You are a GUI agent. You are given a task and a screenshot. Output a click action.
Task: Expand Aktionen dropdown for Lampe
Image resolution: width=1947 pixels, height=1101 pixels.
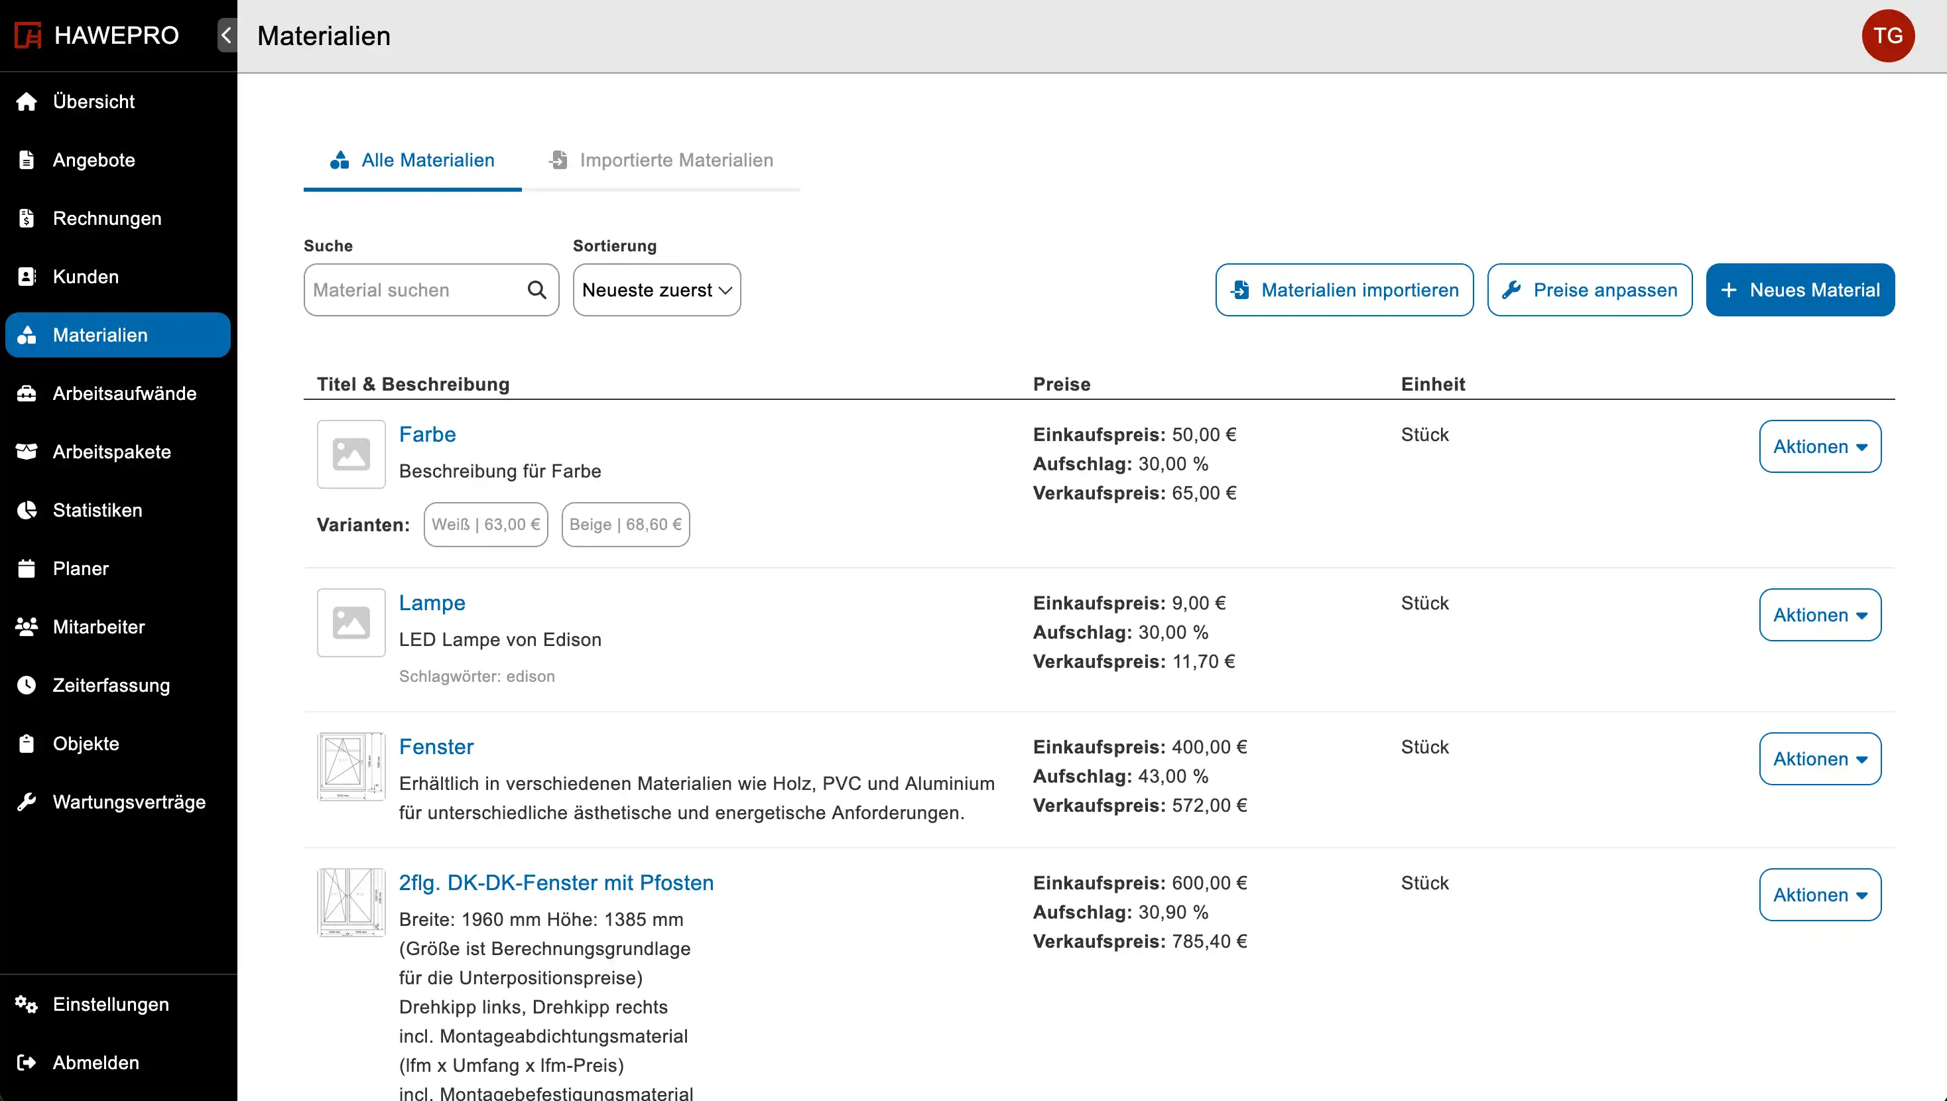point(1819,615)
